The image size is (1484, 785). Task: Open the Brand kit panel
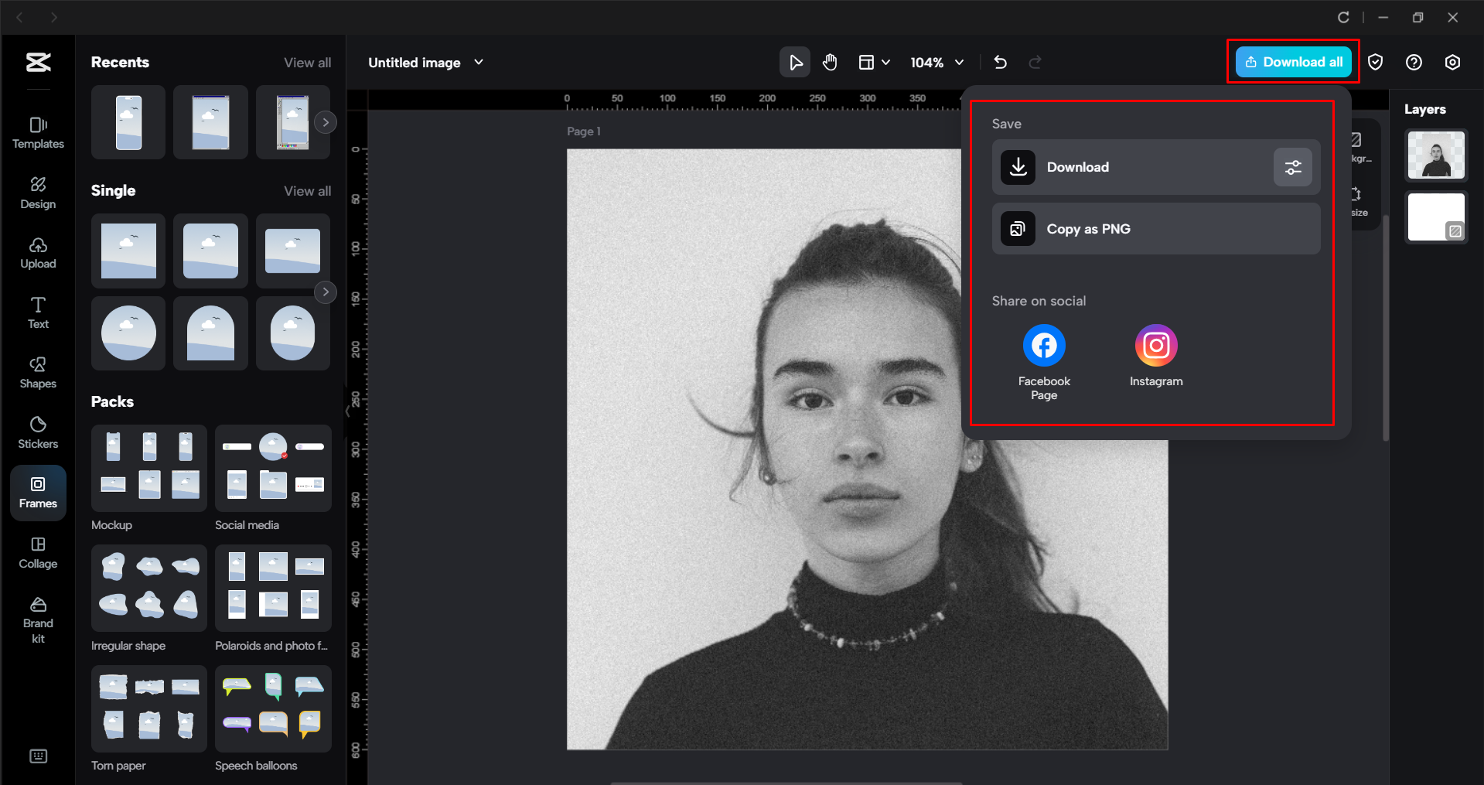point(38,617)
